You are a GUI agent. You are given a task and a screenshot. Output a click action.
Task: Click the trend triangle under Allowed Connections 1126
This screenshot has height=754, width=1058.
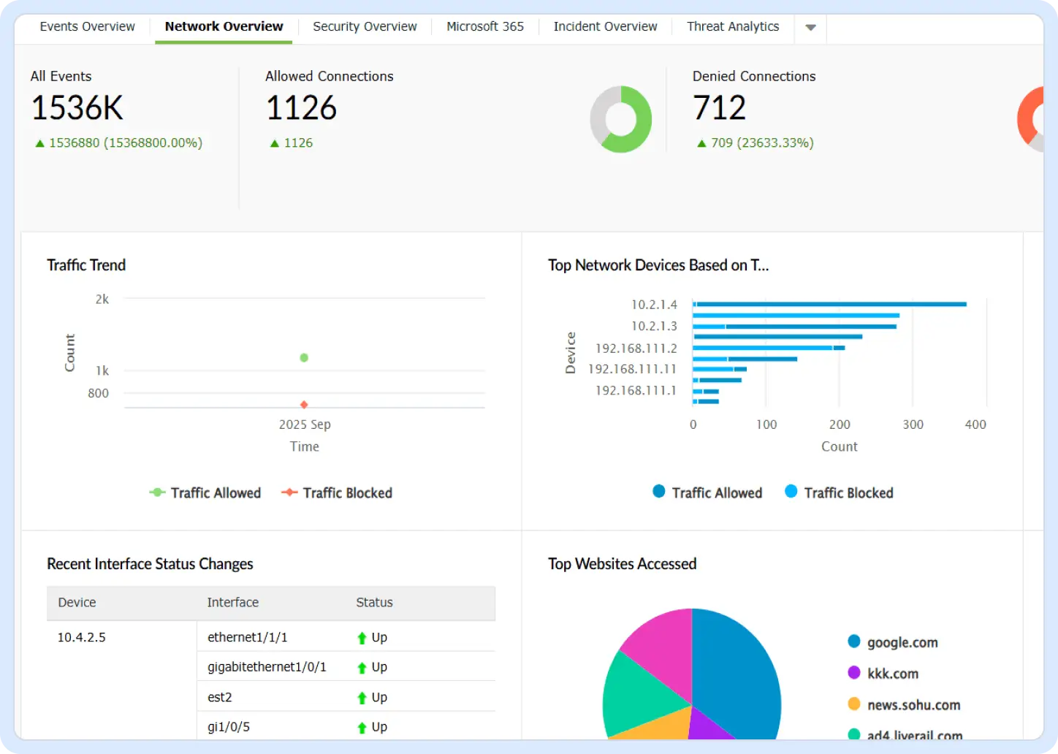click(275, 143)
